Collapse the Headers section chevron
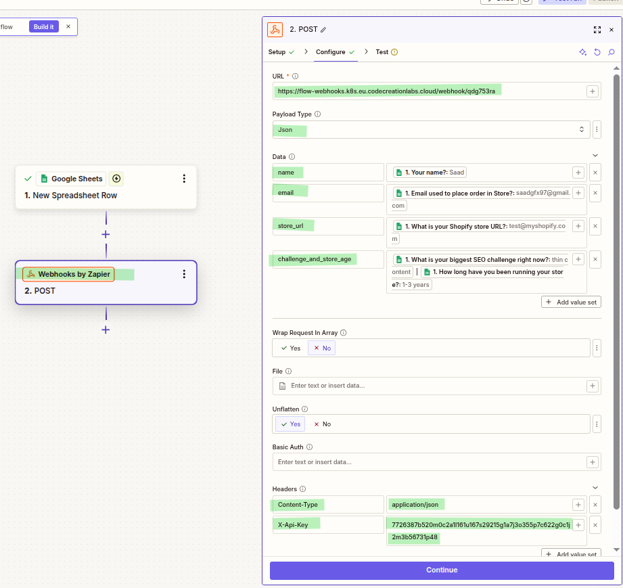Viewport: 623px width, 588px height. [595, 488]
